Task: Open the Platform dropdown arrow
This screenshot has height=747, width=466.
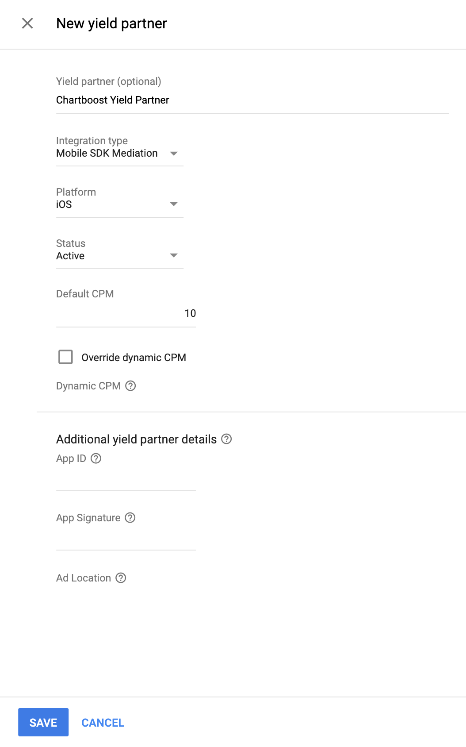Action: tap(174, 204)
